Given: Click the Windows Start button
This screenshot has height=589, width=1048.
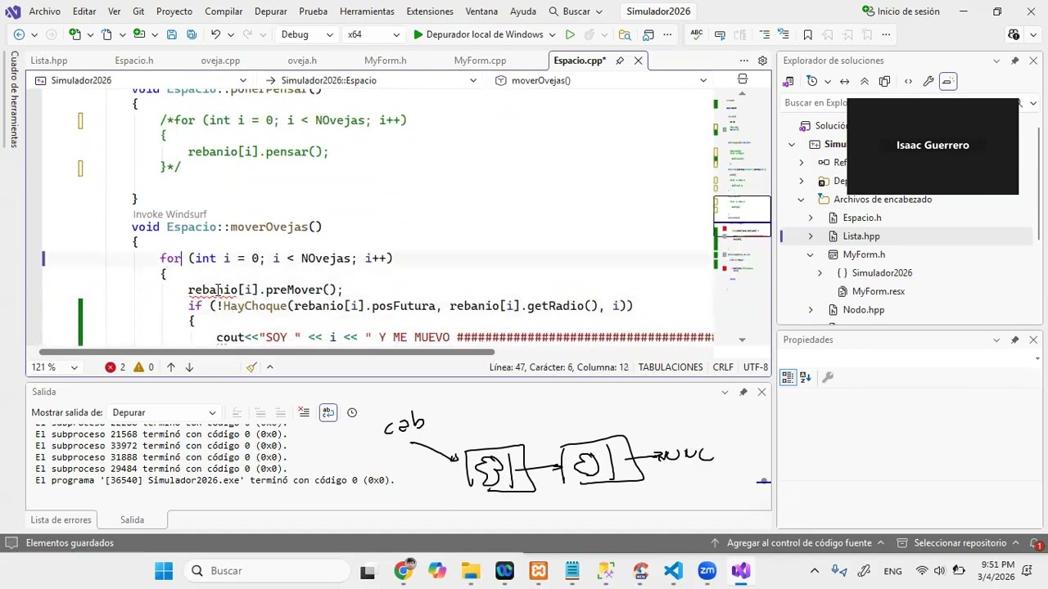Looking at the screenshot, I should (x=164, y=571).
